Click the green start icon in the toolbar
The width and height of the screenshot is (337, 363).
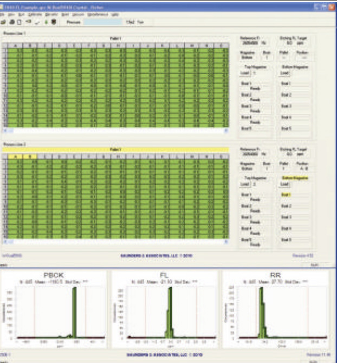pyautogui.click(x=46, y=22)
